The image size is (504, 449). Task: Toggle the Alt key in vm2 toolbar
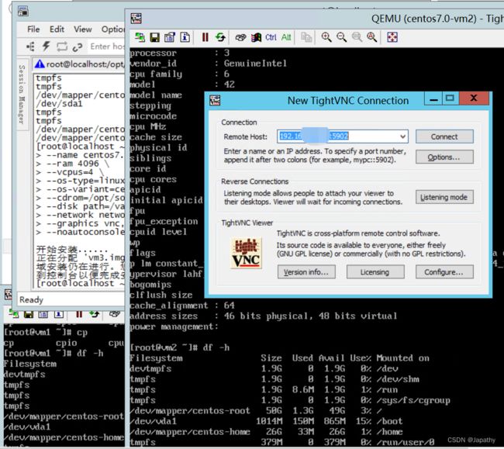tap(286, 37)
